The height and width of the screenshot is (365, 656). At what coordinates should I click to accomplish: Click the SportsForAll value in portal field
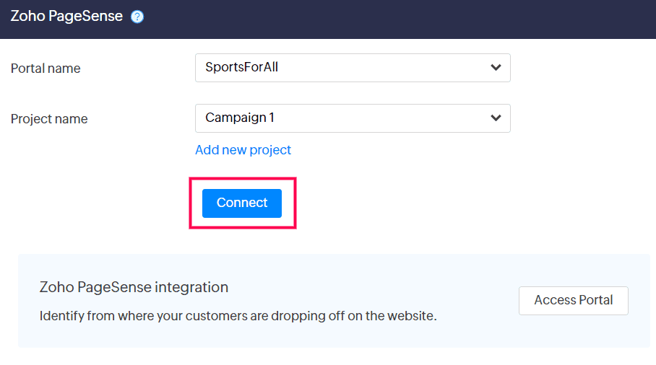click(241, 68)
